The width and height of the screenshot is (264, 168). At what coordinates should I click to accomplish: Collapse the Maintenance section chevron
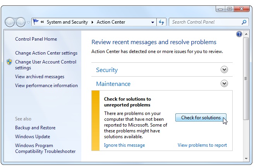[x=224, y=84]
